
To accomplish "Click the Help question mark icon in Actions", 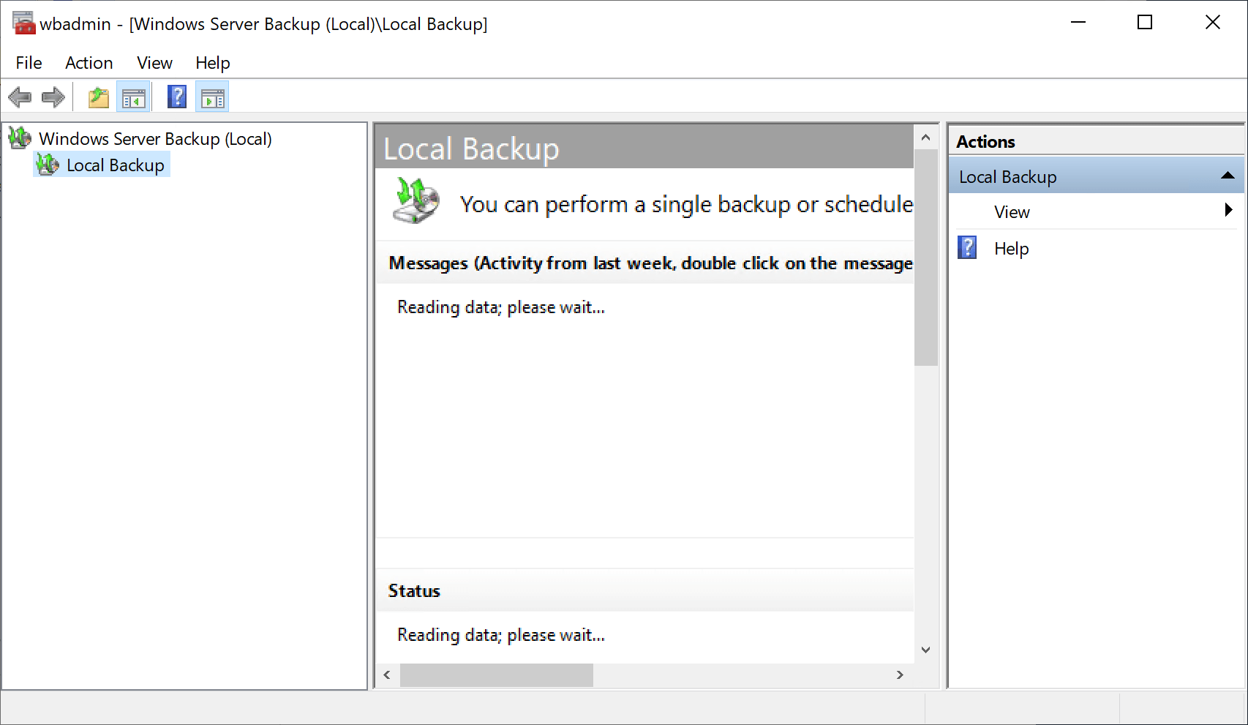I will (967, 247).
